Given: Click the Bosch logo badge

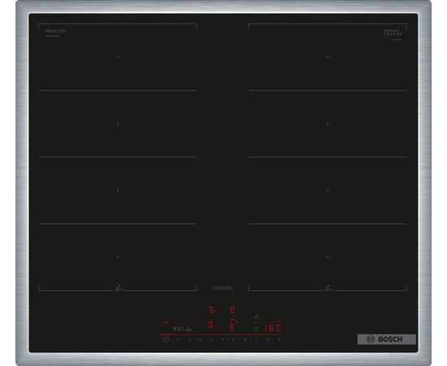Looking at the screenshot, I should tap(387, 339).
